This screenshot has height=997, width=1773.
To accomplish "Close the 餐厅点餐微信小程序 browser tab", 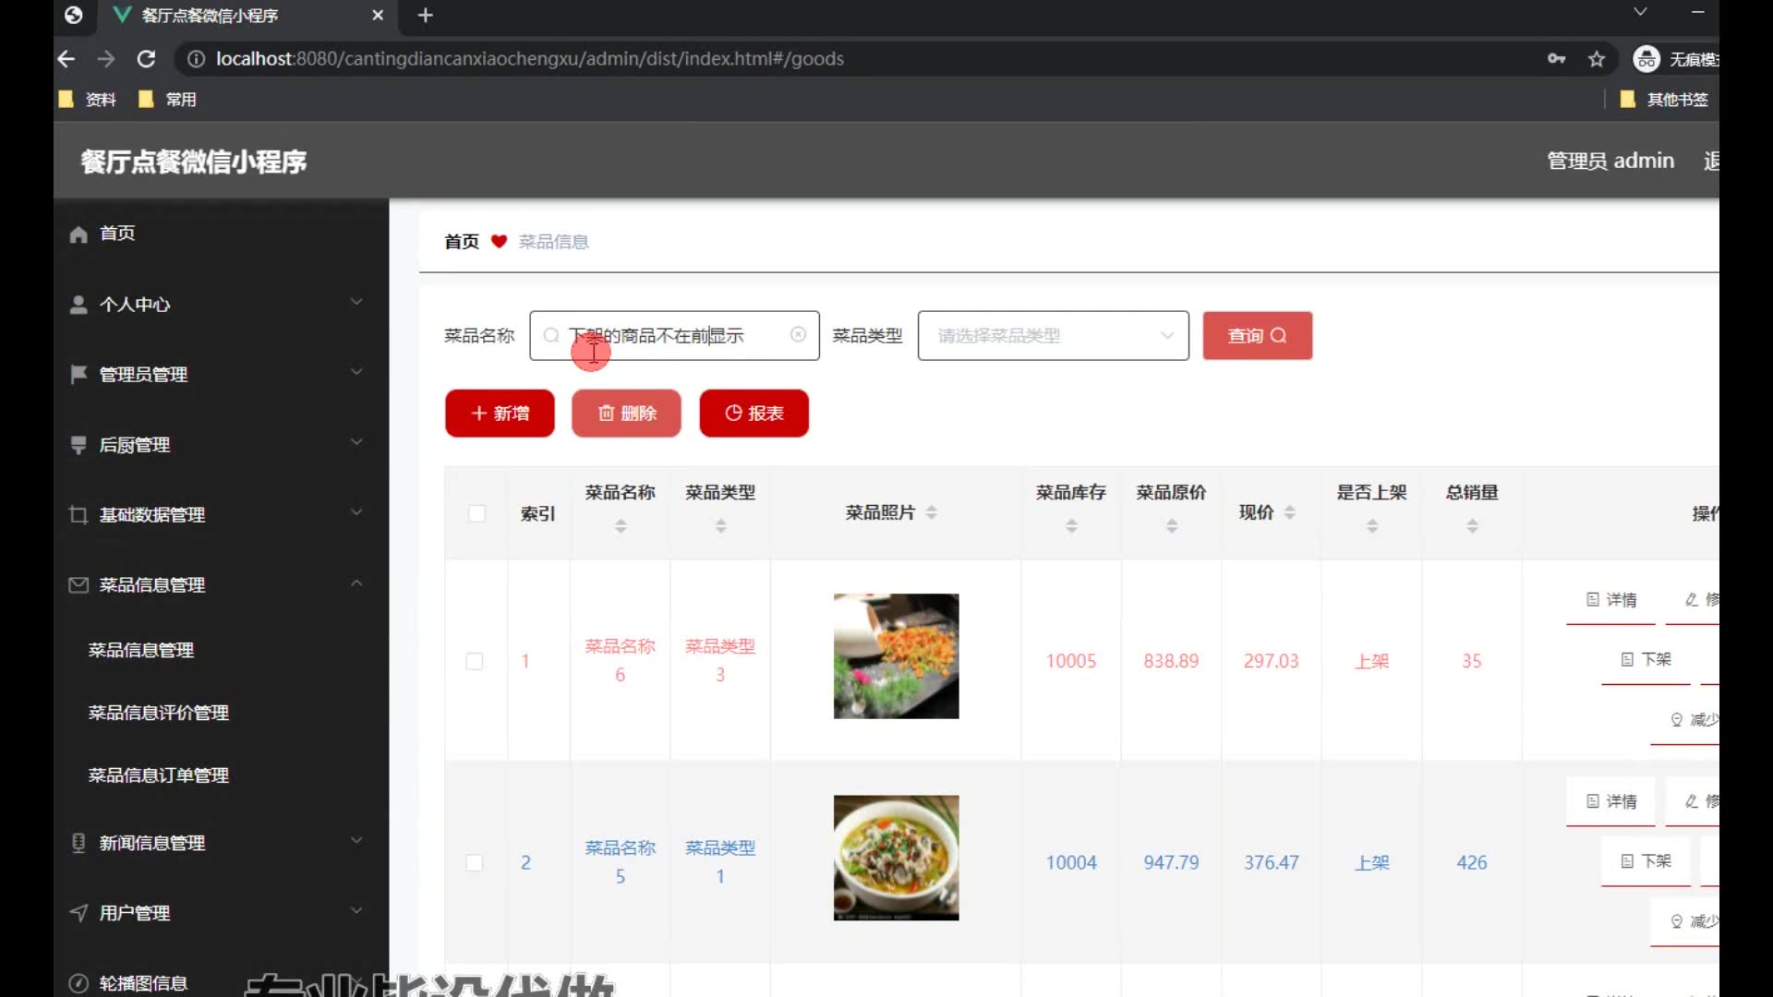I will tap(378, 16).
